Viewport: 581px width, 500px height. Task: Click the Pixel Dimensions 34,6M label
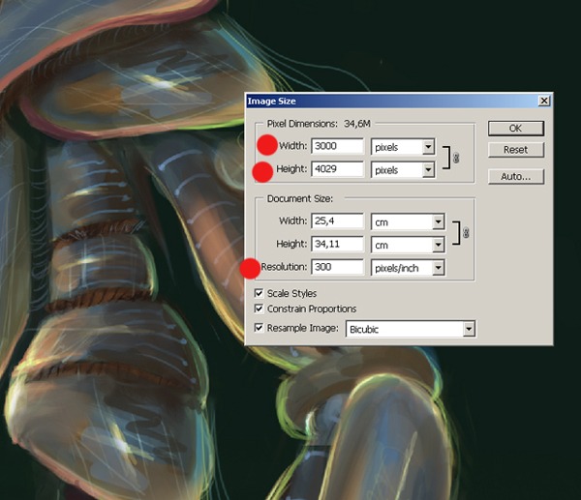[319, 124]
